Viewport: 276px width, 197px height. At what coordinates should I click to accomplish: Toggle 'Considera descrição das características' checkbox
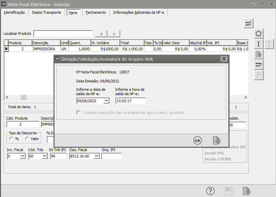[x=79, y=113]
